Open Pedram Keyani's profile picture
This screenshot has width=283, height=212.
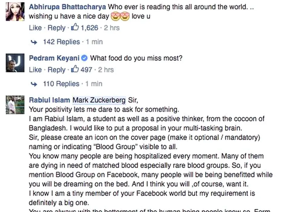pyautogui.click(x=15, y=63)
